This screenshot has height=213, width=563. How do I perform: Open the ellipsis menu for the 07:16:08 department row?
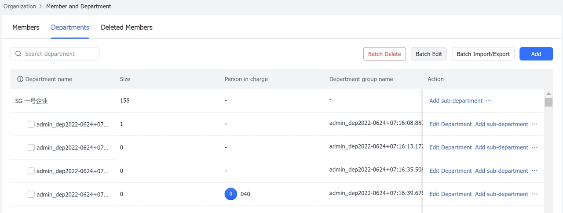534,124
